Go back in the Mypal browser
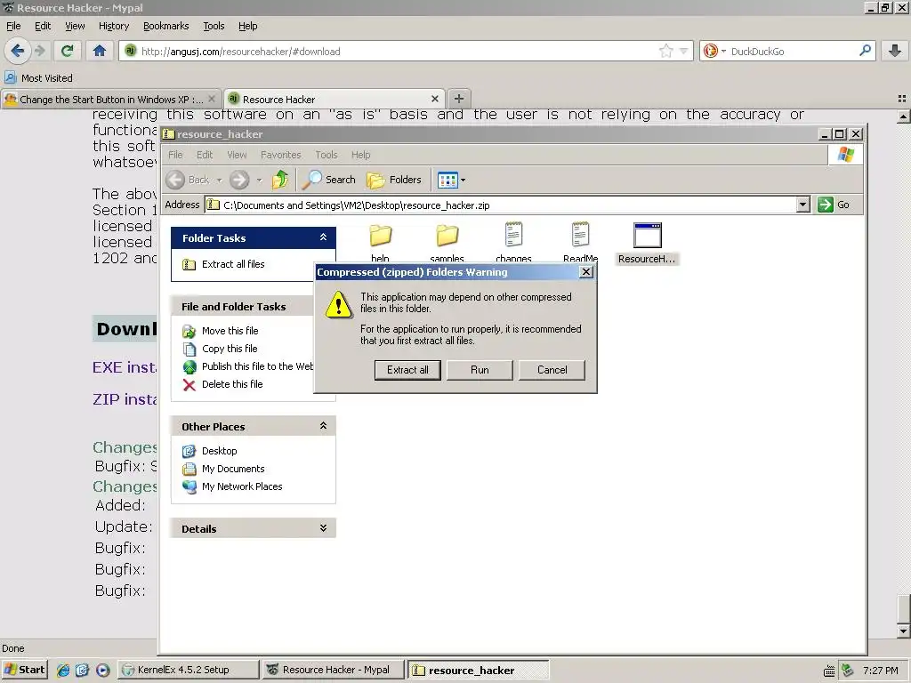The width and height of the screenshot is (911, 683). coord(18,51)
